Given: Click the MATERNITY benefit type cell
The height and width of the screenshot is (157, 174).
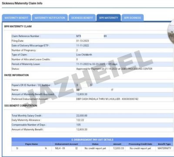Looking at the screenshot, I should coord(164,148).
